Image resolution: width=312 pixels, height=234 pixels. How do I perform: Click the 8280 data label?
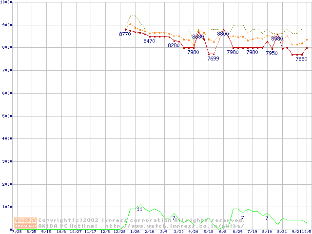tap(174, 46)
